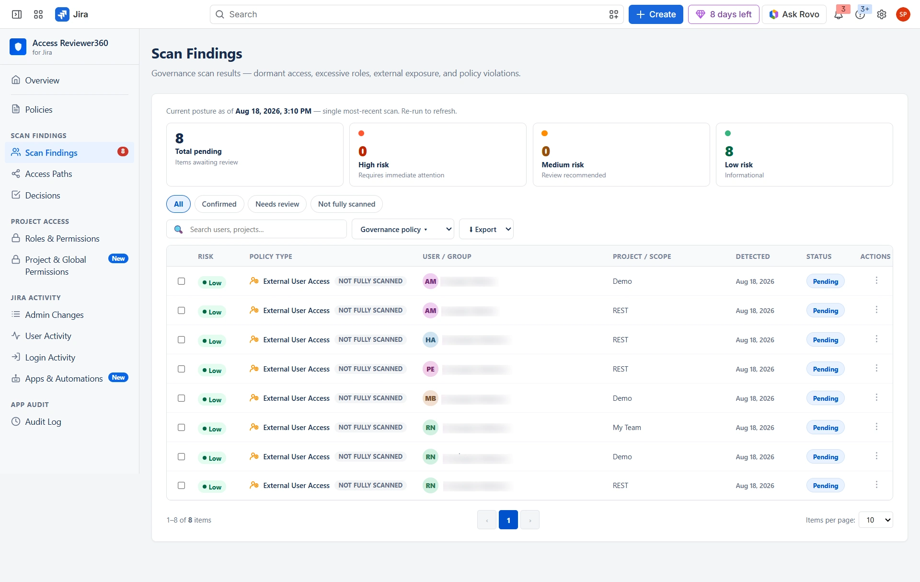The width and height of the screenshot is (920, 582).
Task: Open Decisions in the sidebar
Action: point(69,196)
